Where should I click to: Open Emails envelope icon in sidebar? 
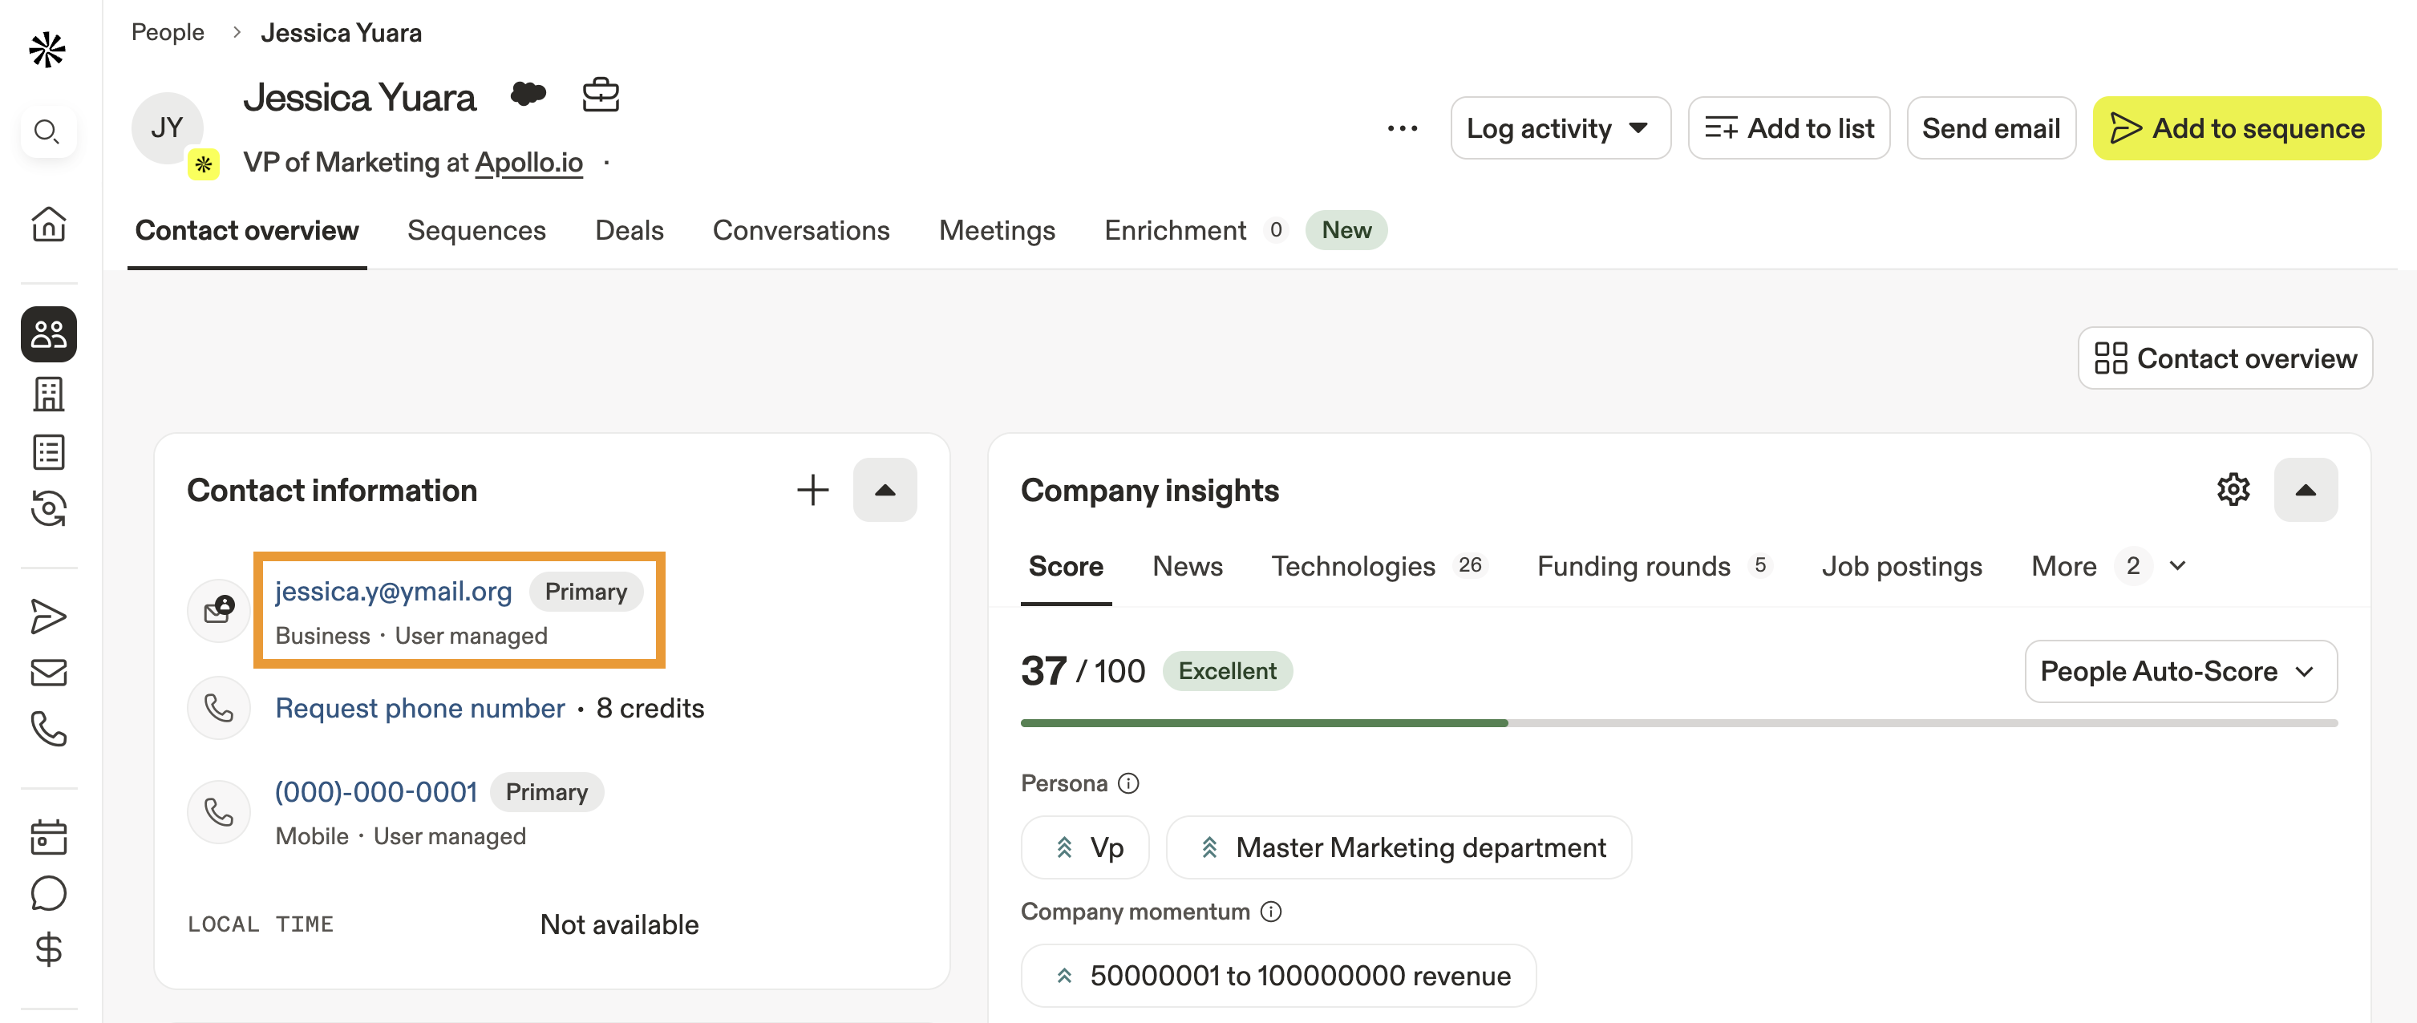(x=49, y=673)
